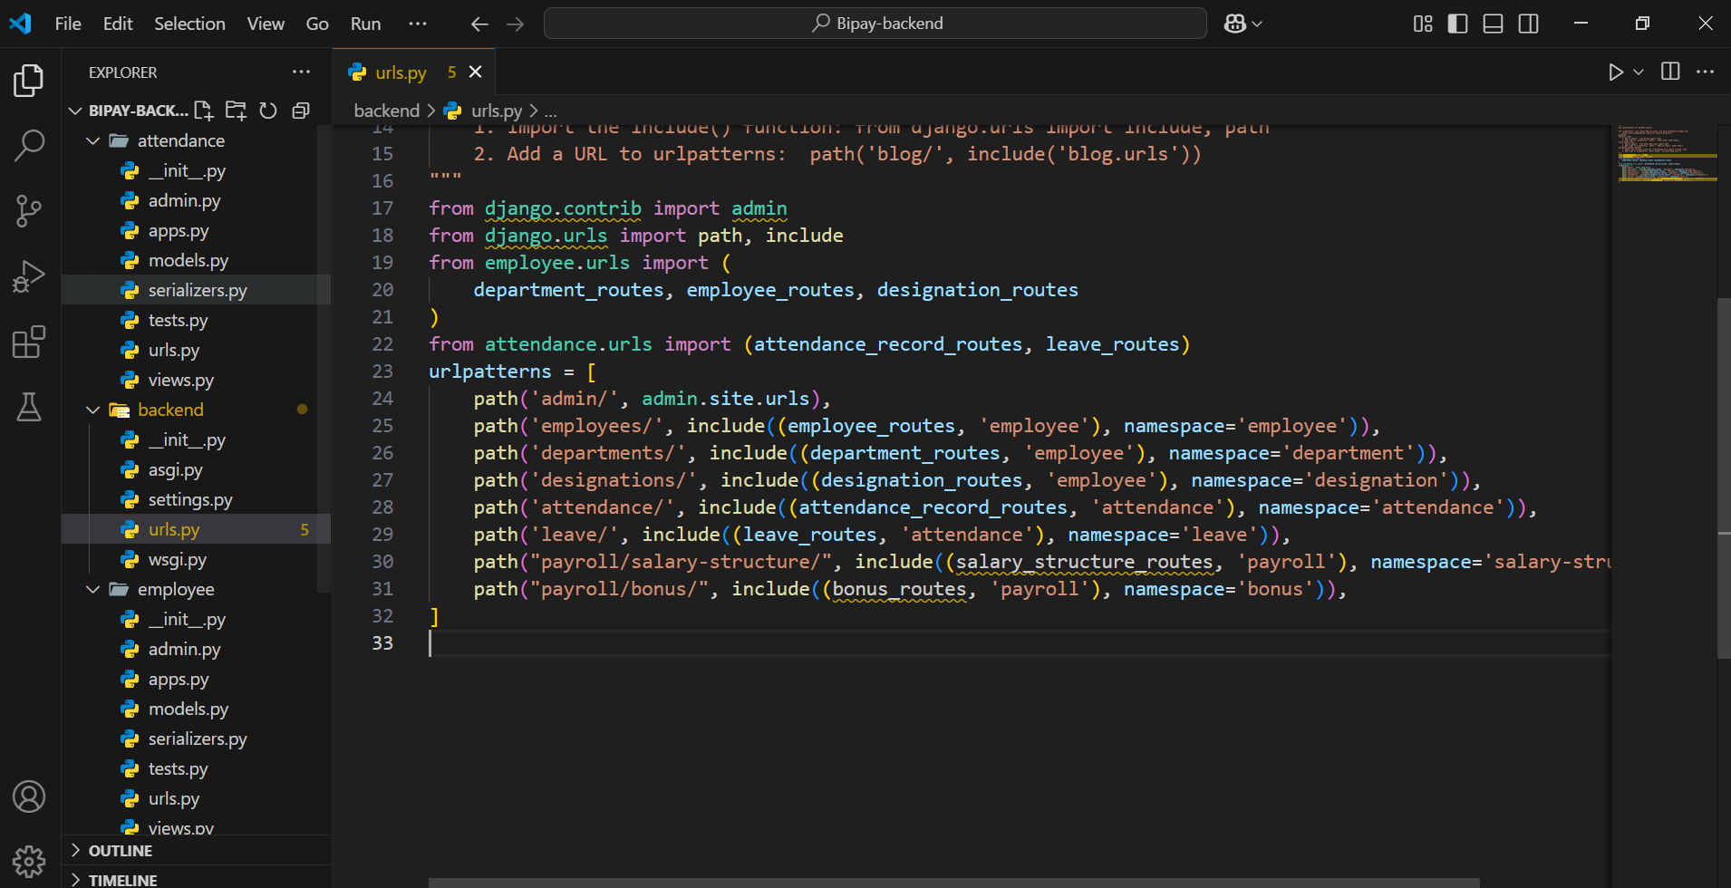Toggle the primary side bar layout button
The width and height of the screenshot is (1731, 888).
pyautogui.click(x=1457, y=24)
